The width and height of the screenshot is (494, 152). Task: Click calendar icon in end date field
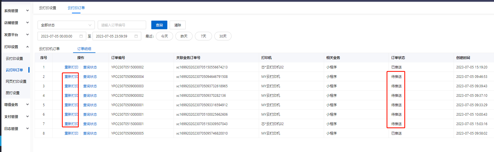(136, 36)
